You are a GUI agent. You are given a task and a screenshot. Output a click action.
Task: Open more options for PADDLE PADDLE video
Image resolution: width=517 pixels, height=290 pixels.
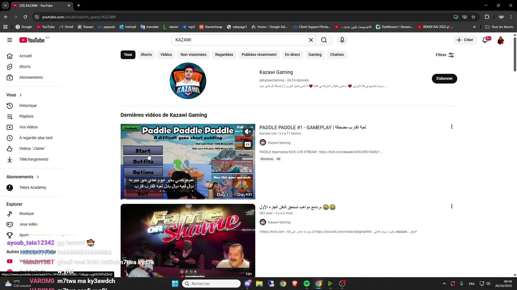click(452, 127)
